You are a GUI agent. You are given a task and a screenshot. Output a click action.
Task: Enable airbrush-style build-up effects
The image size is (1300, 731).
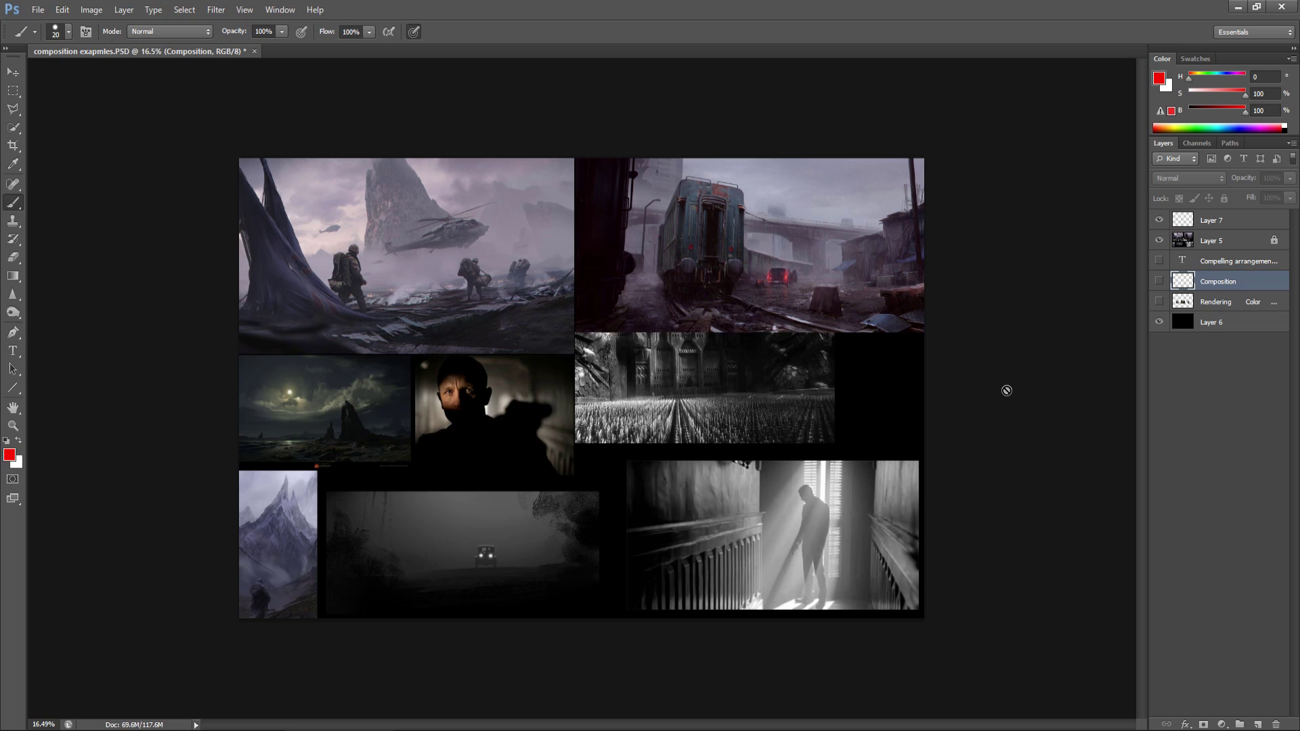(x=389, y=32)
